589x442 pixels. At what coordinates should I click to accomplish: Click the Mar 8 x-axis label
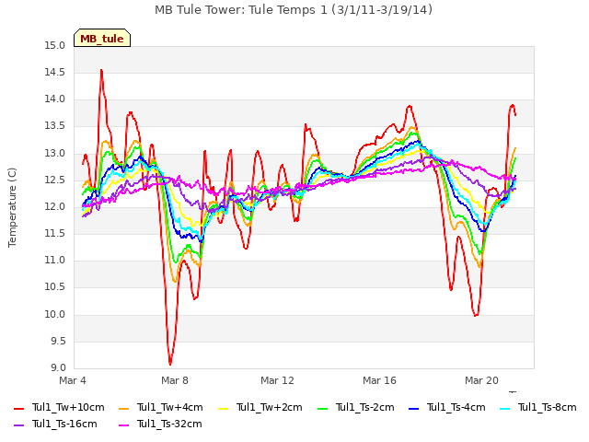(175, 380)
